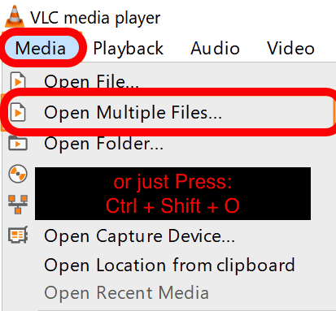Click the VLC media player title text
The width and height of the screenshot is (336, 311).
(95, 18)
